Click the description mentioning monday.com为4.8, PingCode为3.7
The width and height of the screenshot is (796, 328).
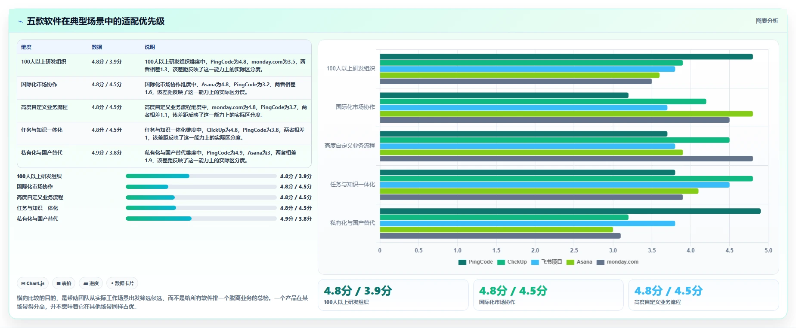[226, 111]
